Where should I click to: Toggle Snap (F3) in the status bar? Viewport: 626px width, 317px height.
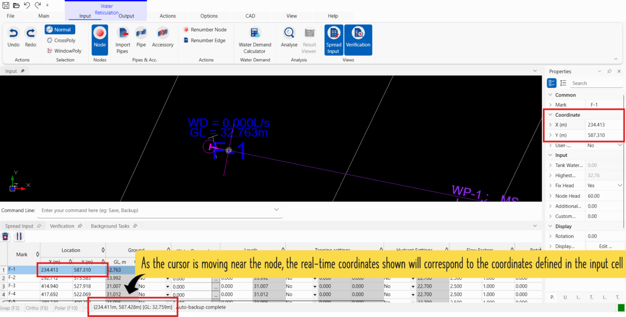pos(10,308)
